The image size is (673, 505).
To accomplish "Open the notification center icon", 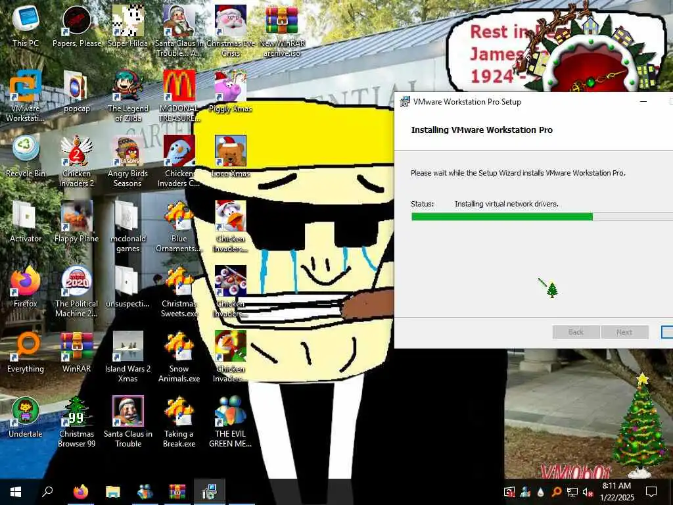I will click(x=651, y=491).
